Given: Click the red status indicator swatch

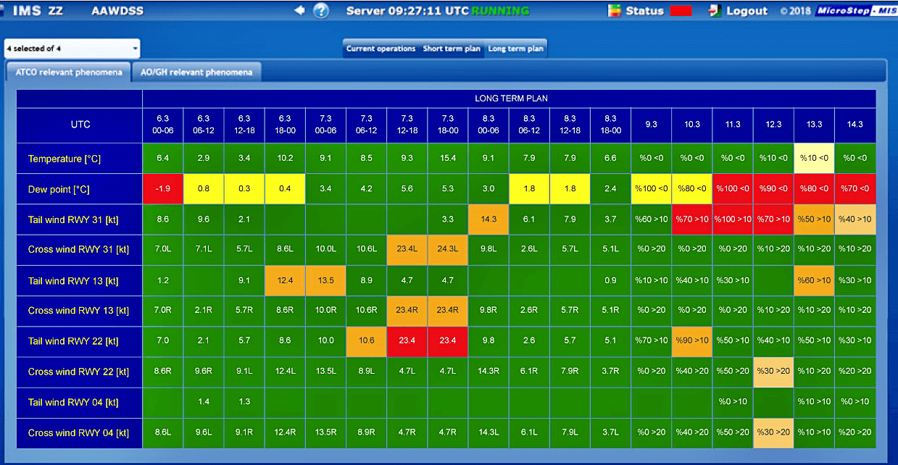Looking at the screenshot, I should (681, 10).
